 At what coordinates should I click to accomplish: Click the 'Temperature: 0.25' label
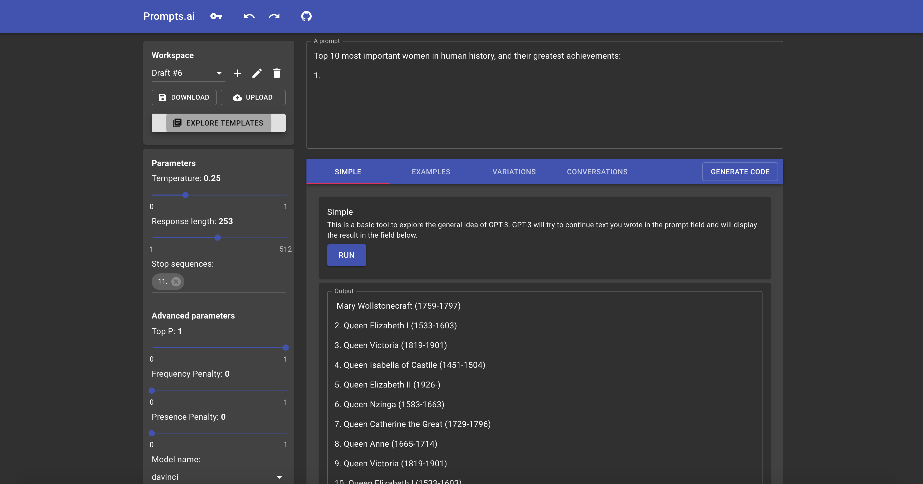pos(186,178)
